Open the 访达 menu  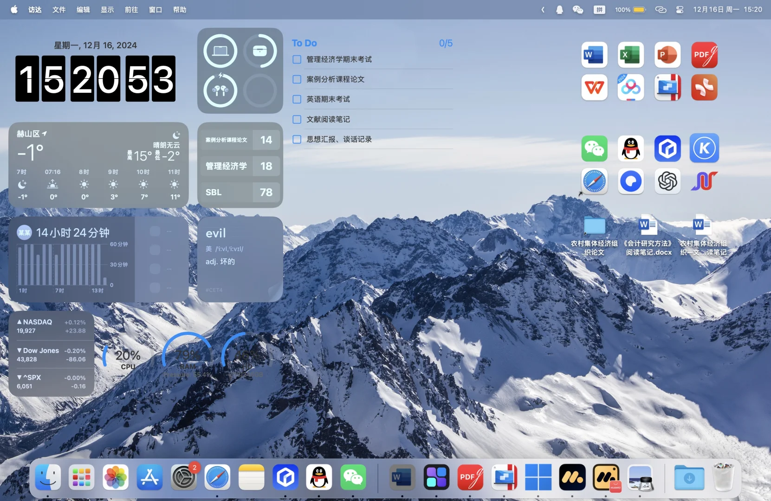[35, 10]
